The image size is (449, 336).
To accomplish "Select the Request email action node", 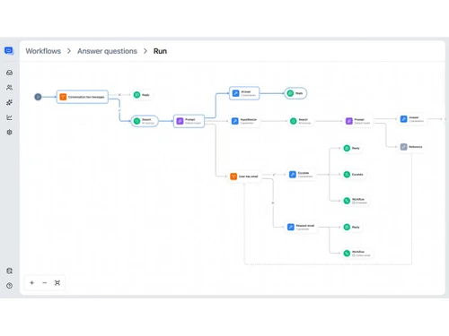I will (301, 227).
